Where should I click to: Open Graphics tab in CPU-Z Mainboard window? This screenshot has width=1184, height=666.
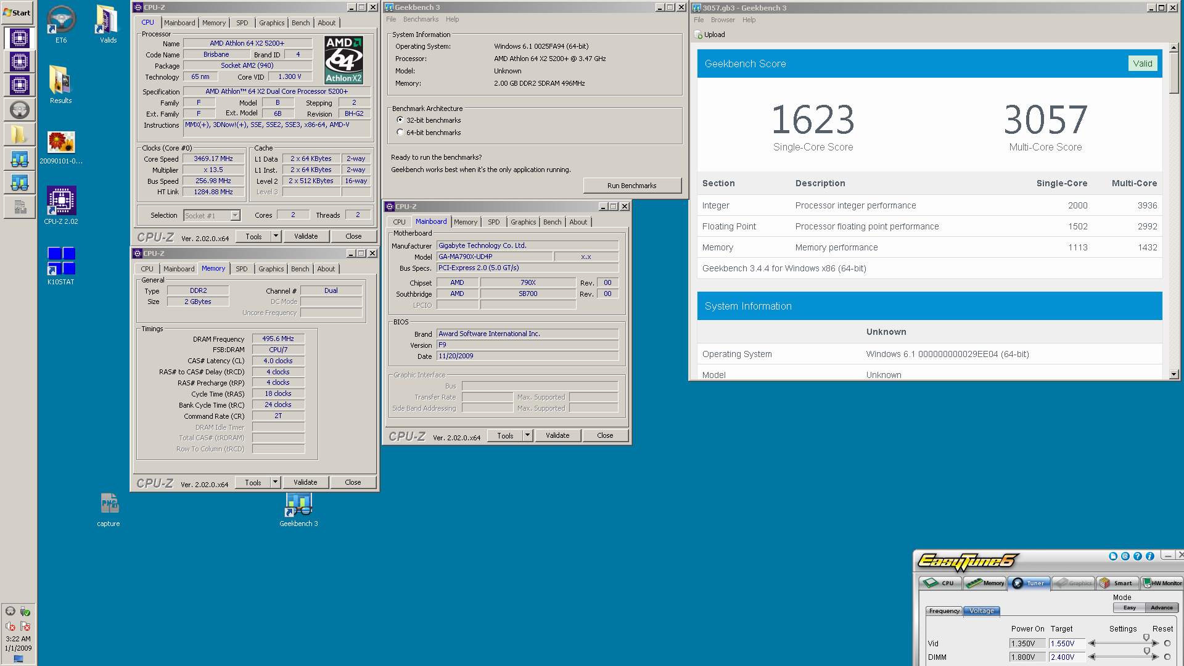(x=523, y=222)
